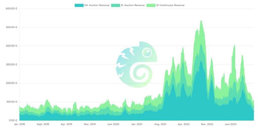Screen dimensions: 258x129
Task: Select the Nov. 2022 x-axis label
Action: point(207,124)
